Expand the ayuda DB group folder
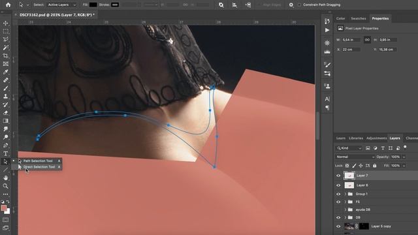Viewport: 418px width, 235px height. click(x=346, y=210)
